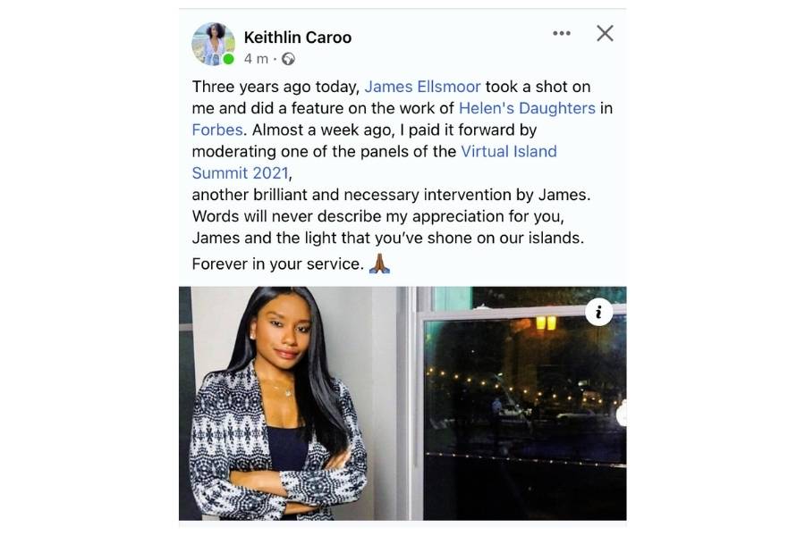Click the partial next-photo arrow at photo edge

(x=622, y=414)
